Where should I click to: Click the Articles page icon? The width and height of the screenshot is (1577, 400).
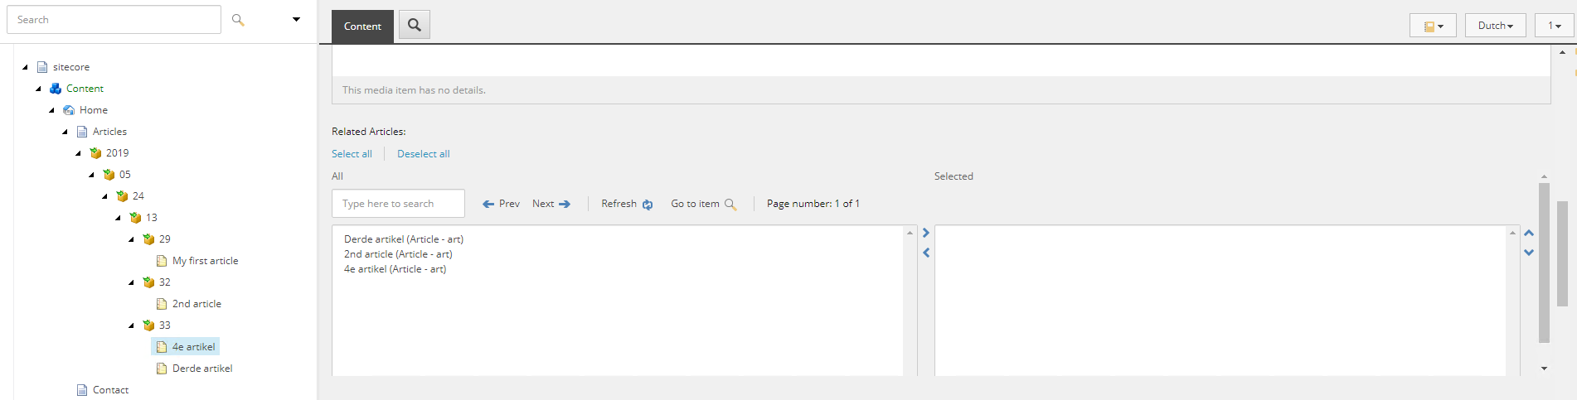(82, 132)
